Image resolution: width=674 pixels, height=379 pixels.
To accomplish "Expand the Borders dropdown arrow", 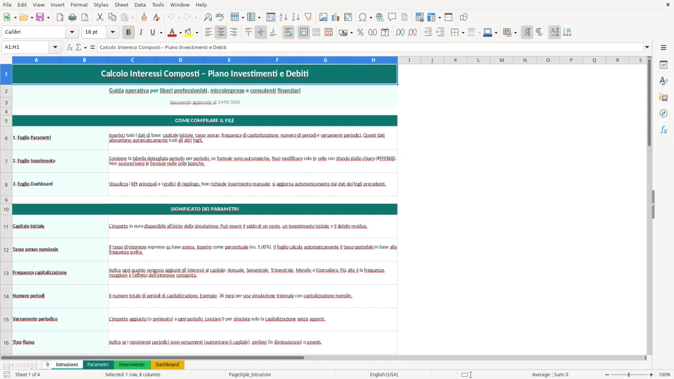I will click(463, 33).
